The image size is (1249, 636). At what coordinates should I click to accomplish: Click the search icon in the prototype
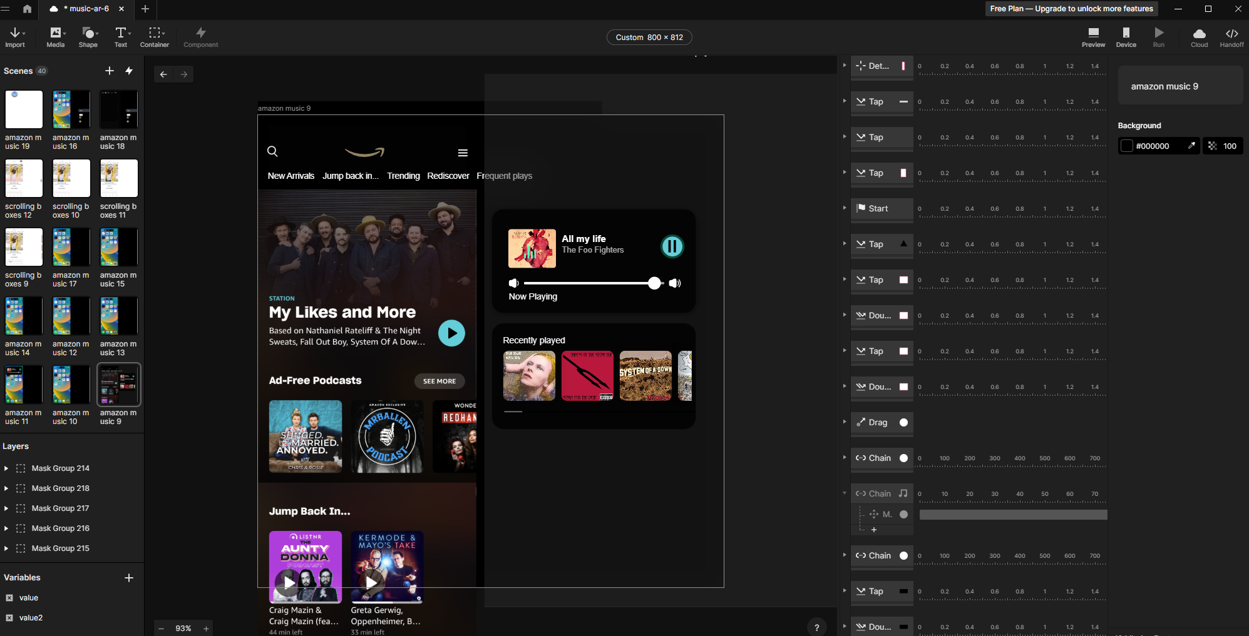pyautogui.click(x=272, y=151)
